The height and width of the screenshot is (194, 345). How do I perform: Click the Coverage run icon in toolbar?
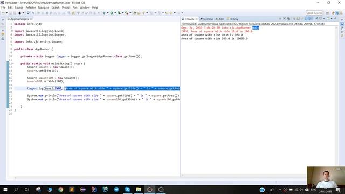(x=119, y=13)
